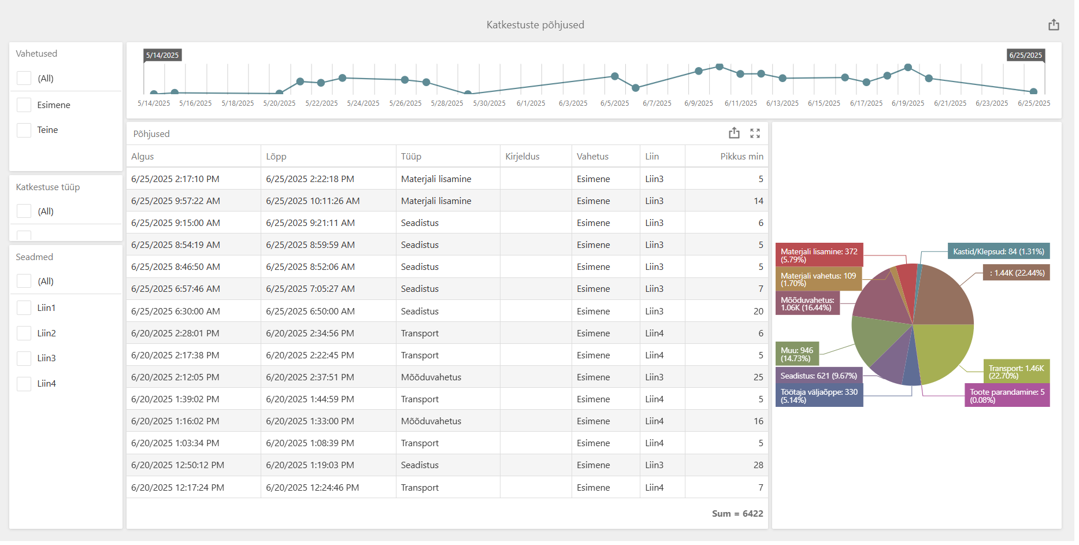Enable the Liin3 device filter
This screenshot has height=545, width=1079.
pyautogui.click(x=24, y=358)
